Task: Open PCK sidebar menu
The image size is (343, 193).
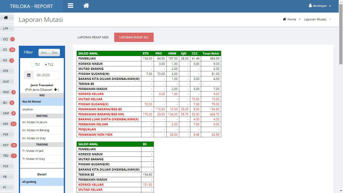Action: 7,166
